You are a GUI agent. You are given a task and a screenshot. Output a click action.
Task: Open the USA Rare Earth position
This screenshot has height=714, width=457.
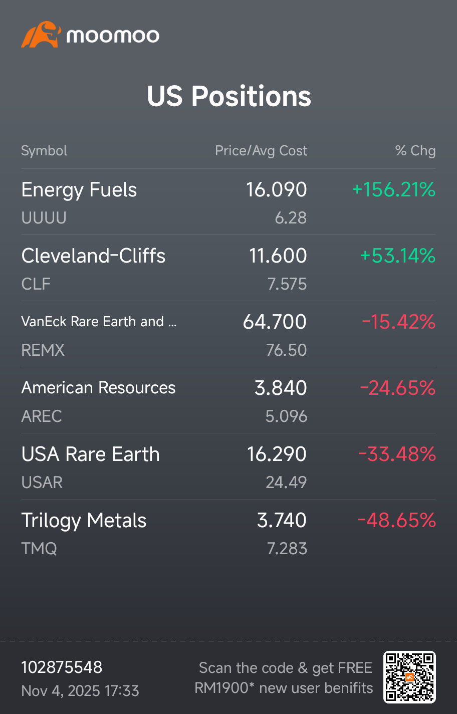(228, 466)
